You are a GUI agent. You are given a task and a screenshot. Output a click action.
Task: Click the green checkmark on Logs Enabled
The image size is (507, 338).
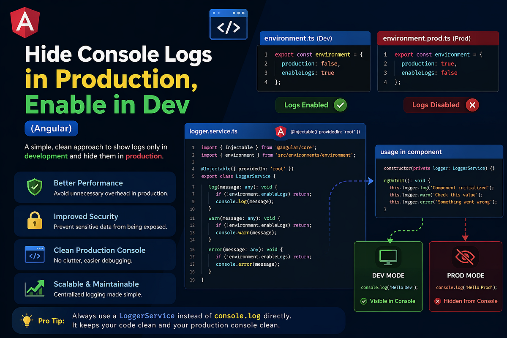[340, 105]
